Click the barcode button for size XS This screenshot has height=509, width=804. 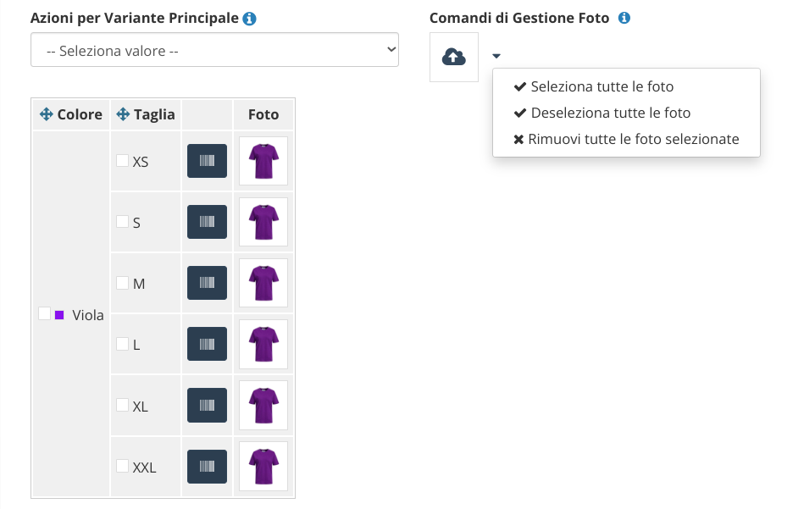point(208,161)
